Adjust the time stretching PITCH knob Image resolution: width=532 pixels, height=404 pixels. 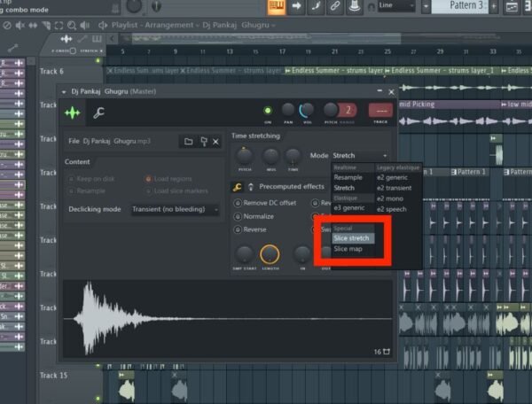[x=245, y=156]
